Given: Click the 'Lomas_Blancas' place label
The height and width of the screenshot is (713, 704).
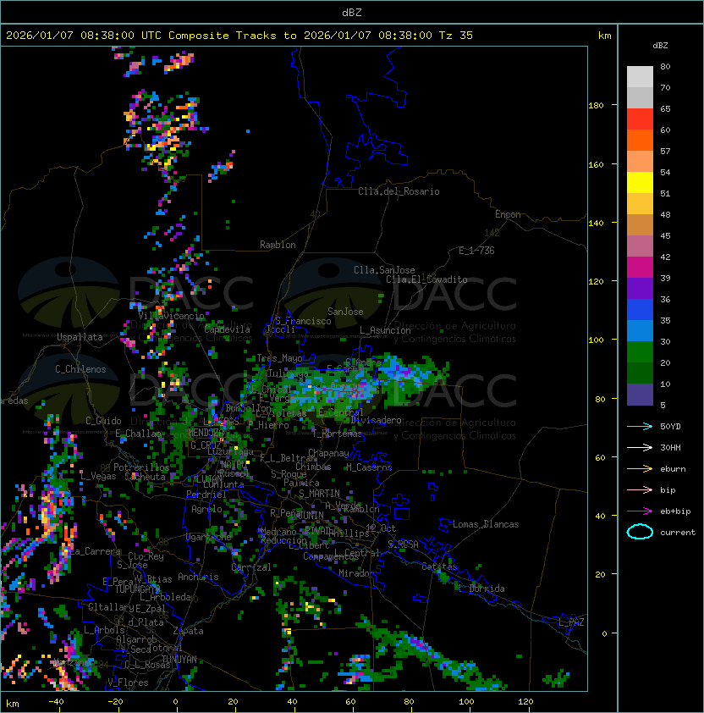Looking at the screenshot, I should pos(486,524).
